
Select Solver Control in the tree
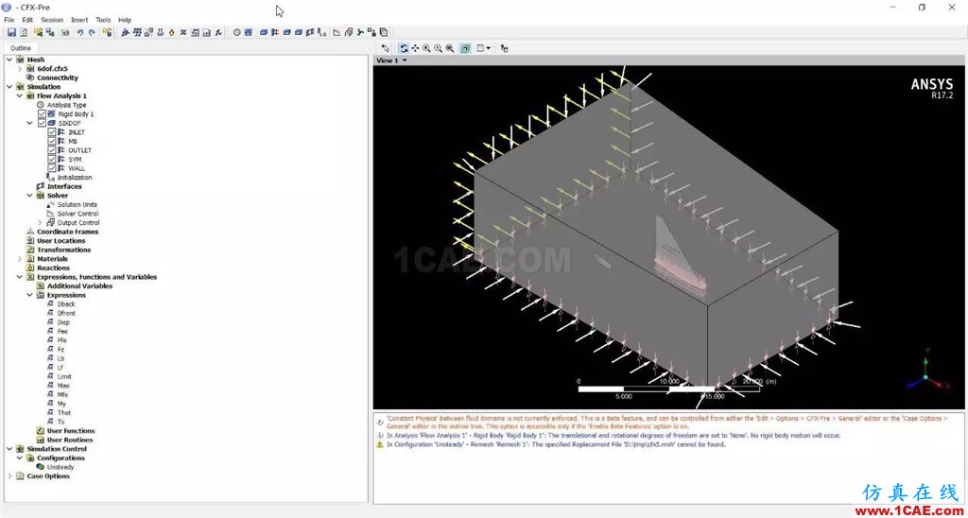(x=78, y=214)
